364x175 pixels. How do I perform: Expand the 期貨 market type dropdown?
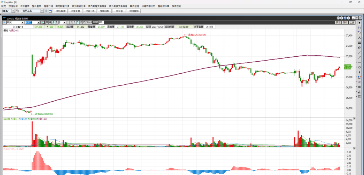coord(22,22)
